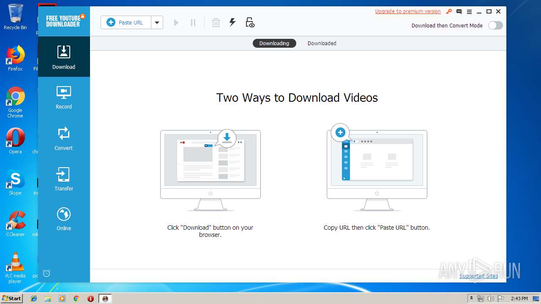Open the hamburger menu icon

pyautogui.click(x=469, y=11)
